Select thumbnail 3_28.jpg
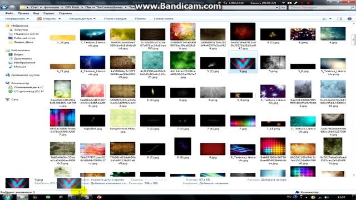 tap(63, 38)
